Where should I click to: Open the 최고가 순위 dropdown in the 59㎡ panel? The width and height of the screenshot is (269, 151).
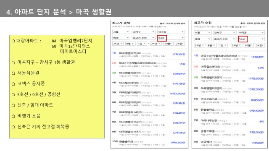224,39
